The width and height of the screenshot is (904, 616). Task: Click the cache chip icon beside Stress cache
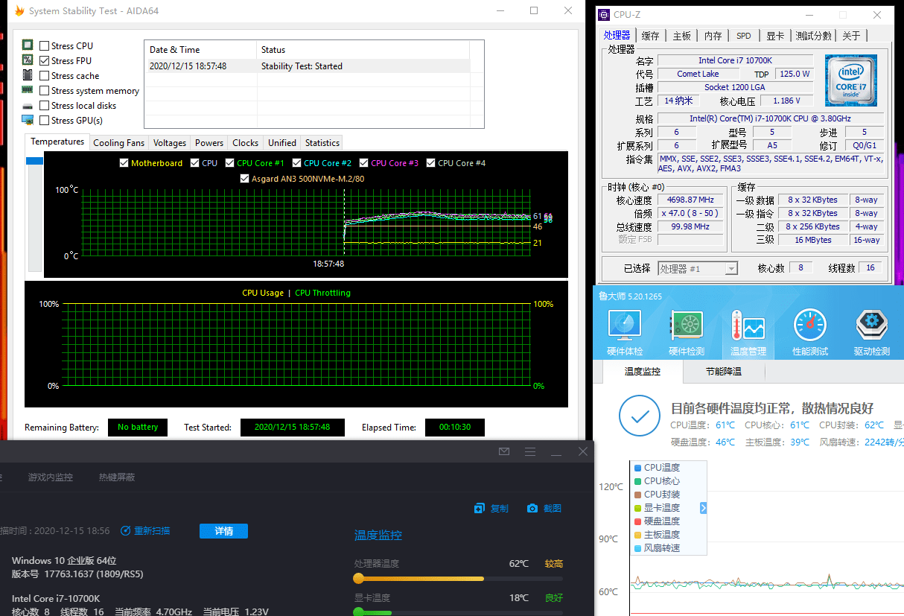[28, 75]
